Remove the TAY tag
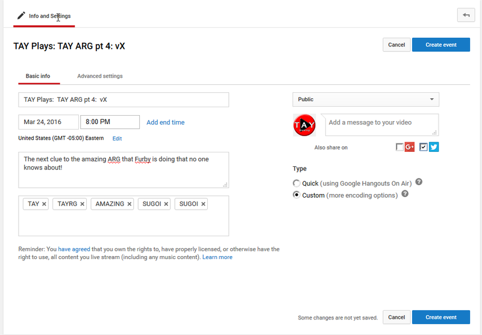This screenshot has height=335, width=482. point(44,204)
